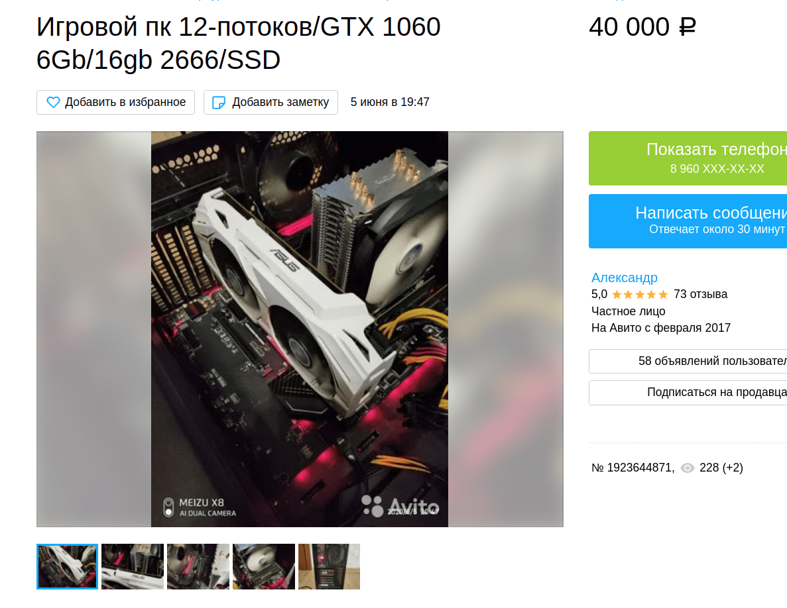Open the main GPU photo in gallery
Image resolution: width=787 pixels, height=608 pixels.
tap(300, 329)
